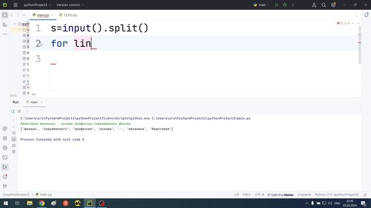Print the console output icon
The height and width of the screenshot is (208, 371).
tap(14, 146)
